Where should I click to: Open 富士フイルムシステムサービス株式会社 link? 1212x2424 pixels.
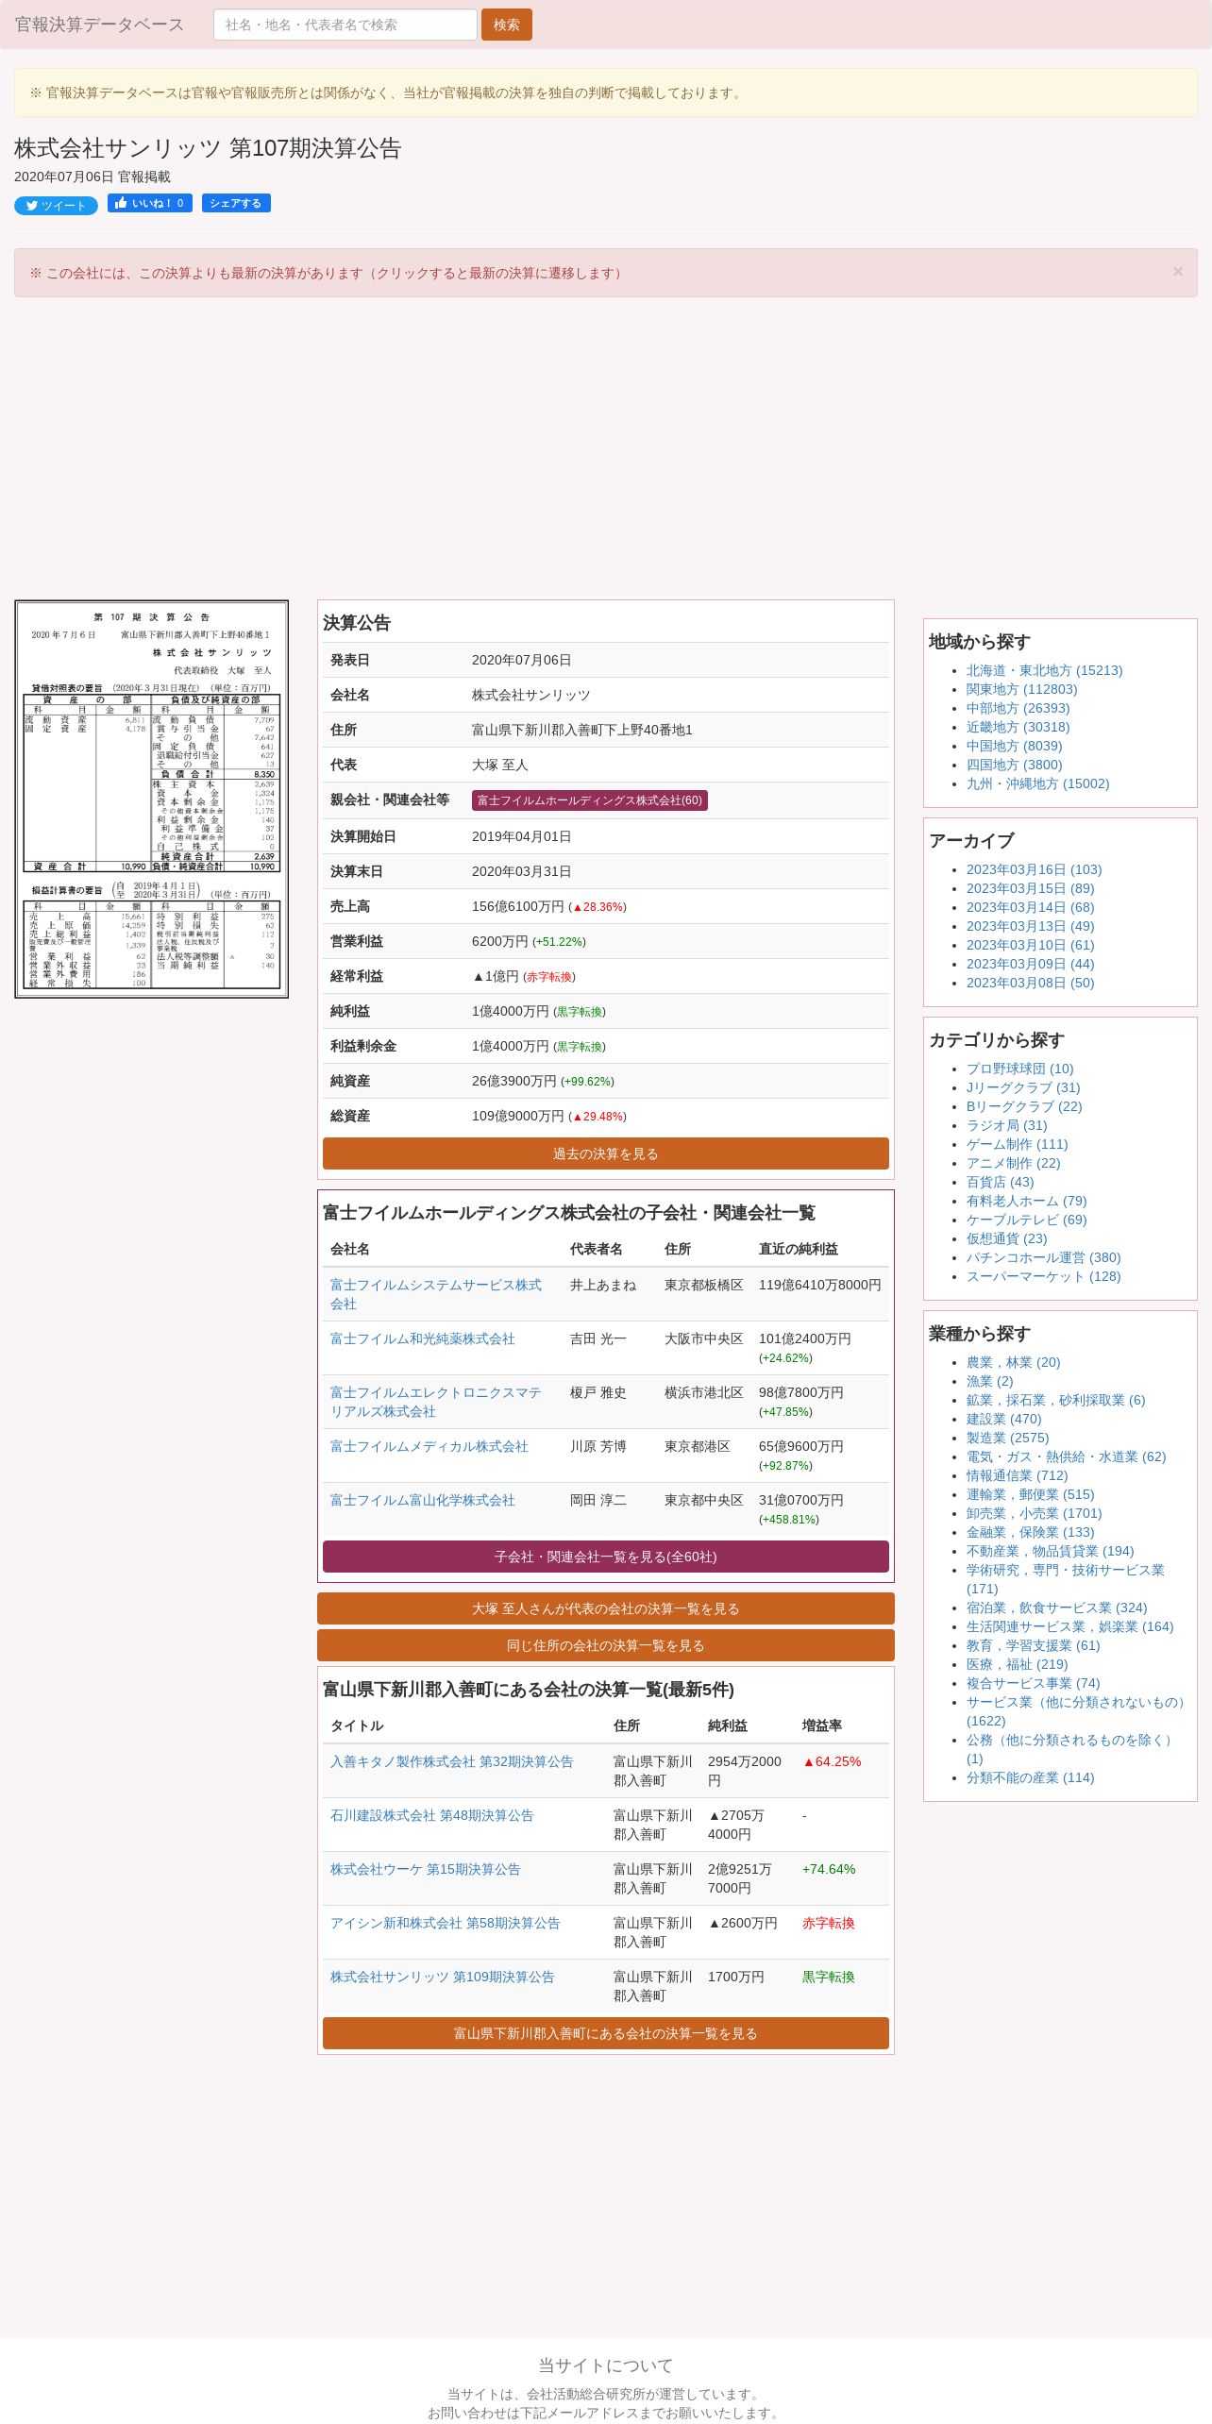point(435,1294)
